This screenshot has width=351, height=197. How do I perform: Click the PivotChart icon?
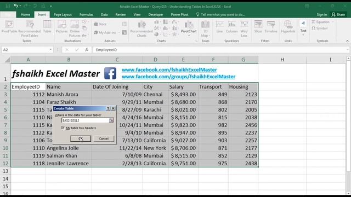coord(189,26)
